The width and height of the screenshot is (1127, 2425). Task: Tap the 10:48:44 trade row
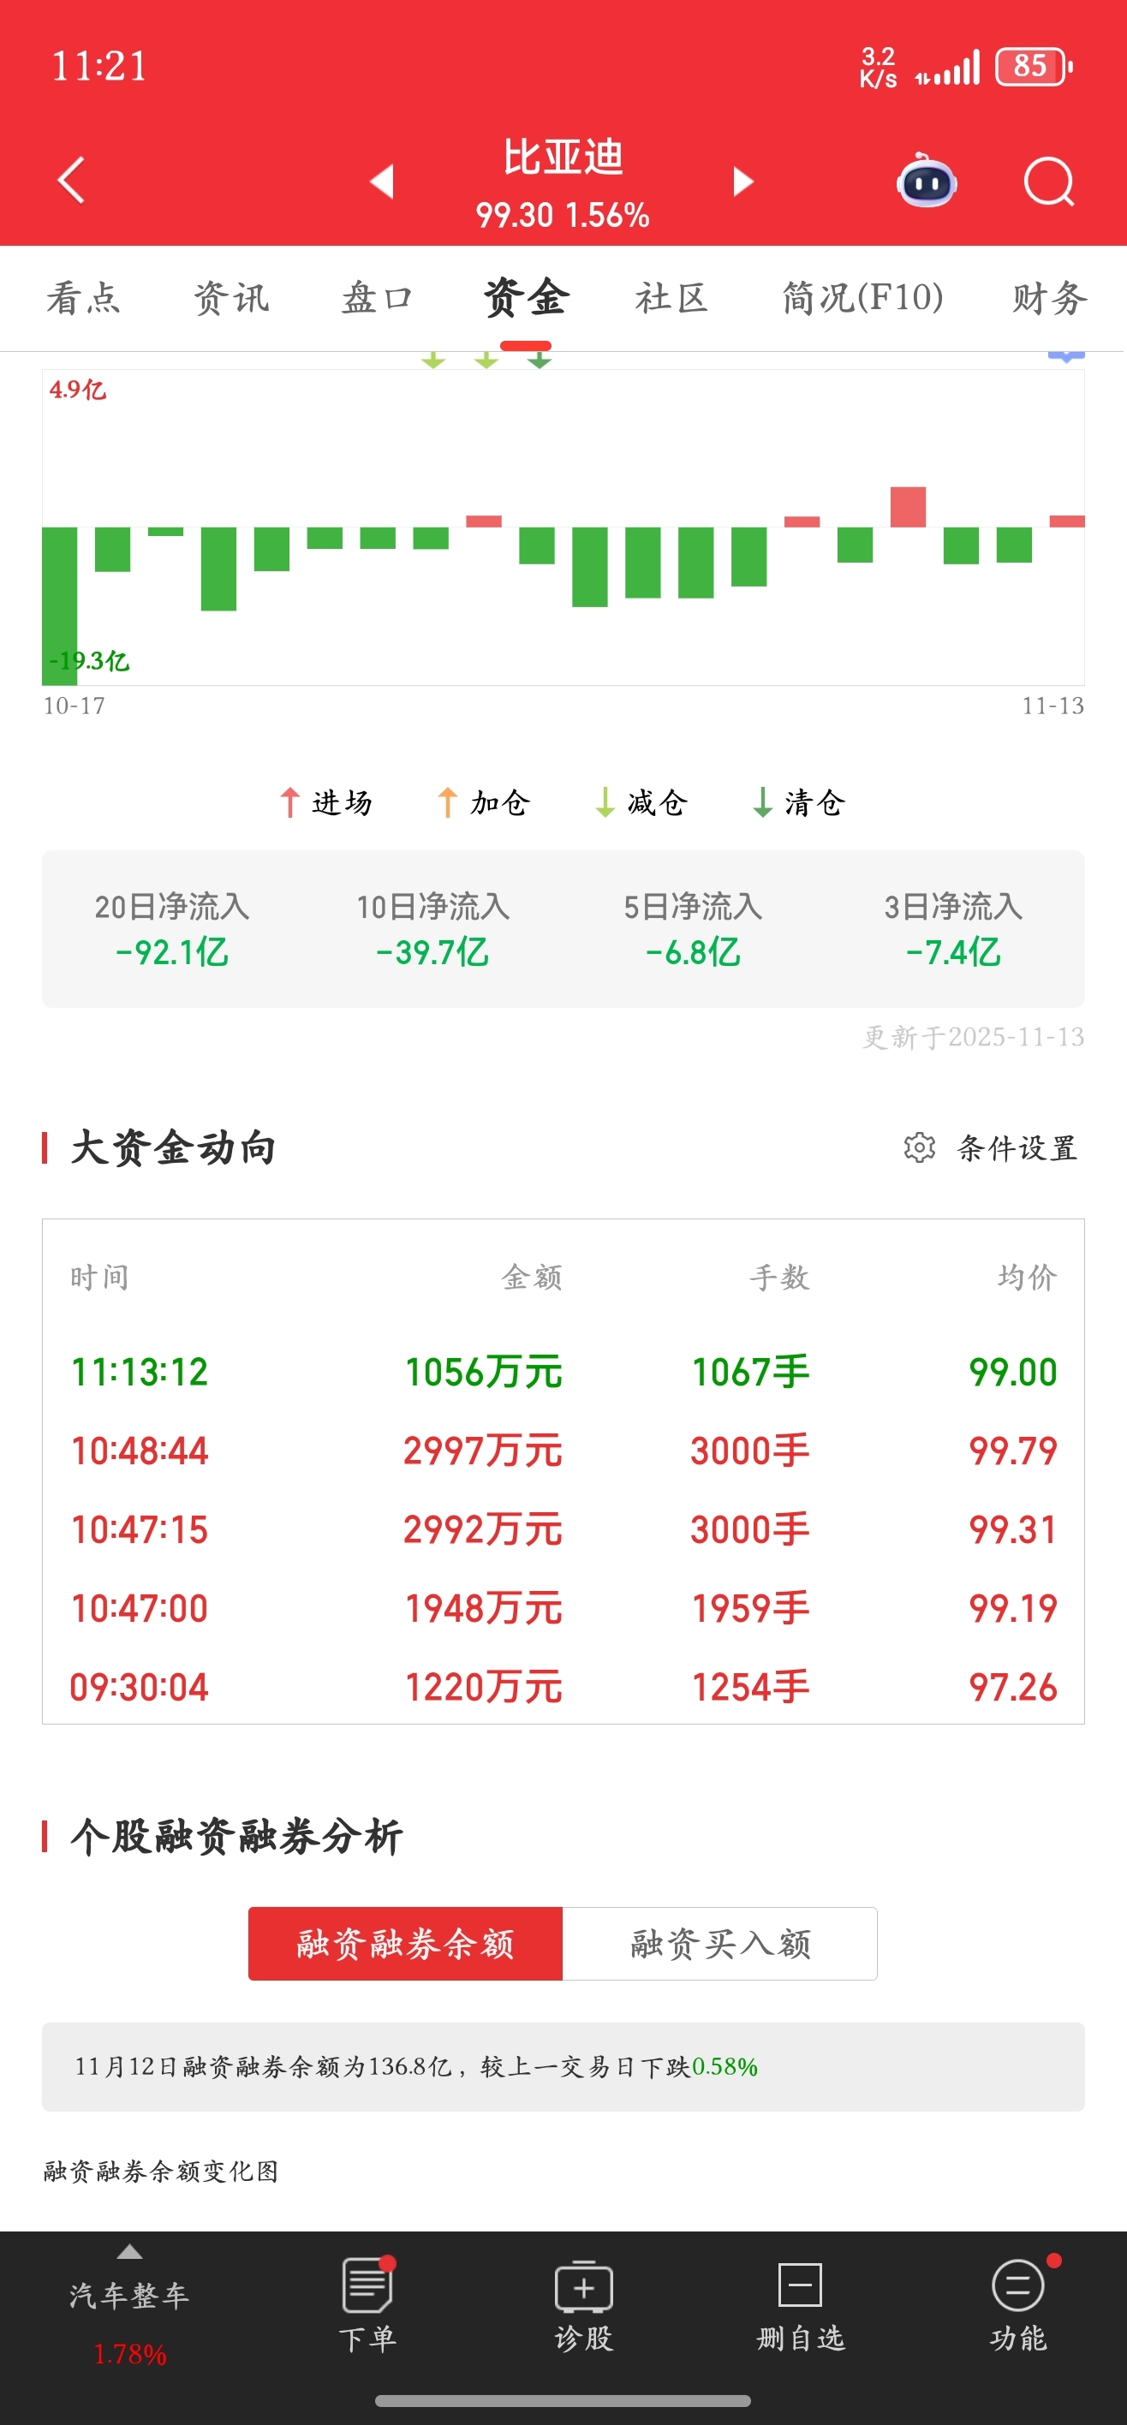click(x=563, y=1451)
